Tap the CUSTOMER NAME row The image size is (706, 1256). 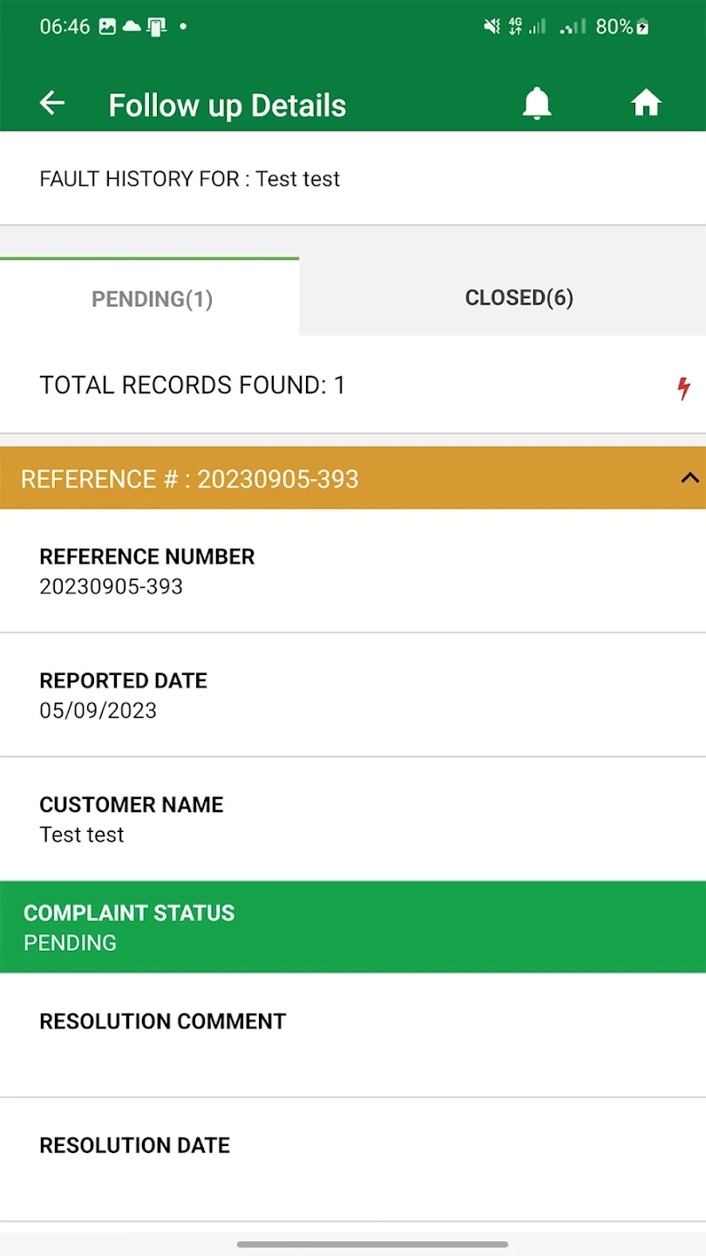[x=352, y=819]
